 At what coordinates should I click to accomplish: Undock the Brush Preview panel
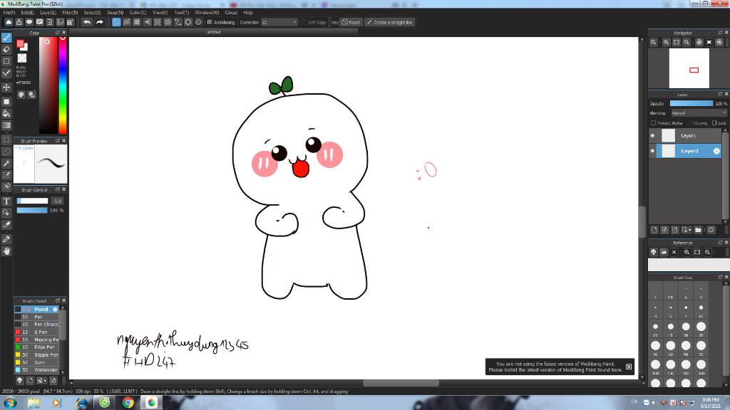tap(57, 140)
